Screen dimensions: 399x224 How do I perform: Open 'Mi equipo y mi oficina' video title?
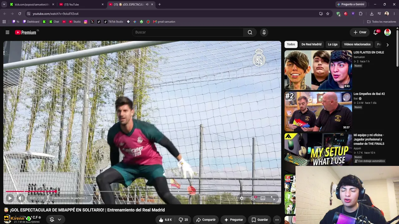coord(369,139)
